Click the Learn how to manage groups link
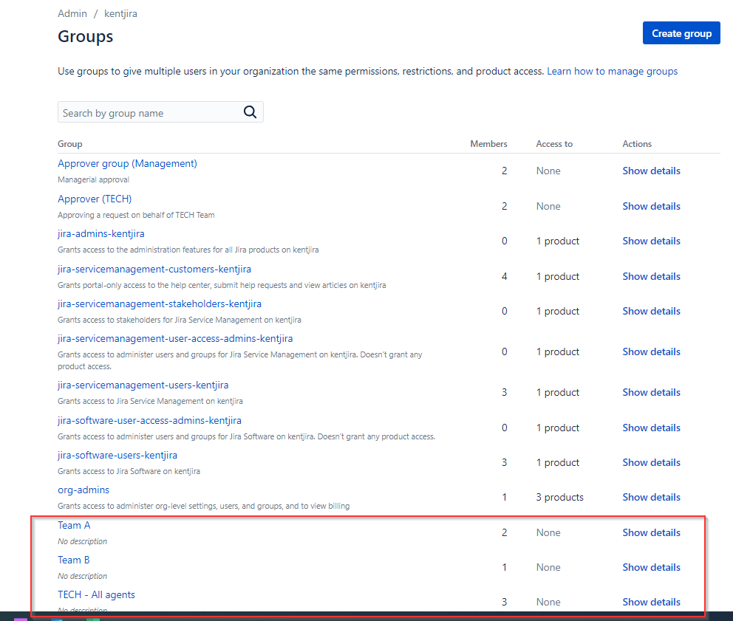733x621 pixels. (x=612, y=71)
